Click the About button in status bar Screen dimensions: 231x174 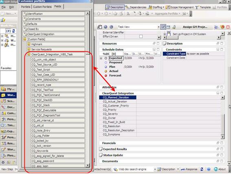220,169
